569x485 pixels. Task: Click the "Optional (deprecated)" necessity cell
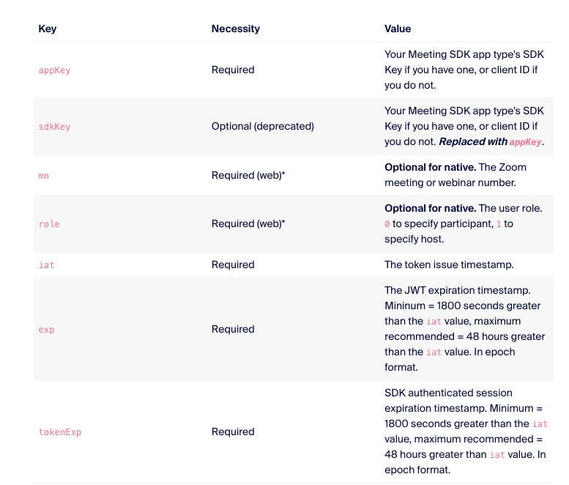pos(262,126)
